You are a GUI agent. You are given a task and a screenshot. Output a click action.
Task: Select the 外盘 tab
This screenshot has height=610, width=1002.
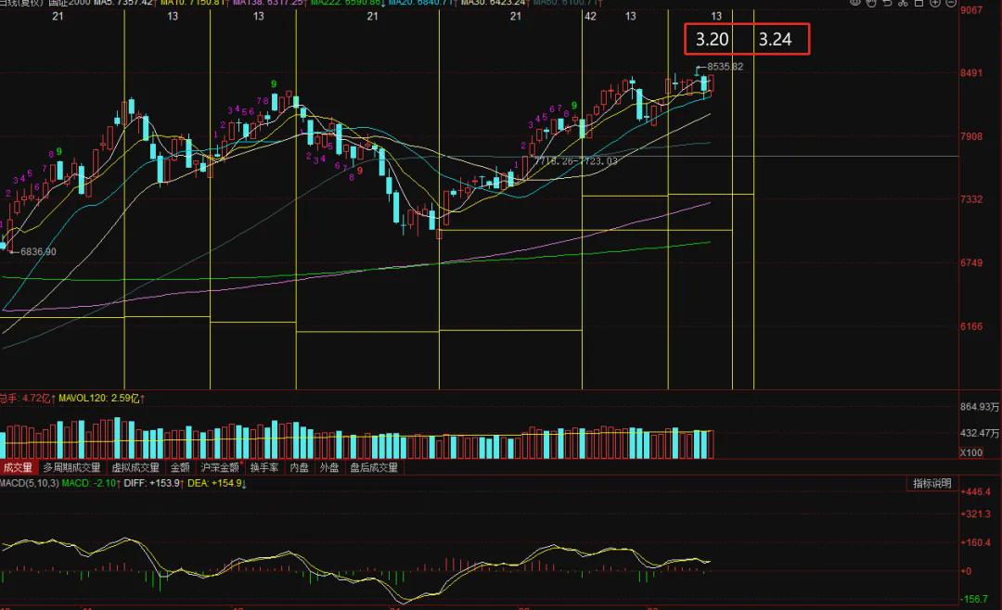tap(329, 467)
